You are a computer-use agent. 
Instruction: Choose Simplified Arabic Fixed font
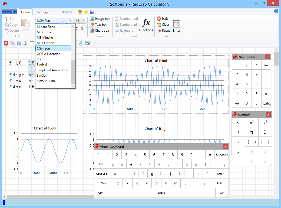[53, 70]
